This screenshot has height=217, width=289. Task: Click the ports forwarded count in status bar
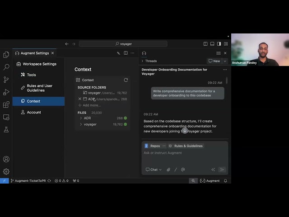tap(76, 181)
